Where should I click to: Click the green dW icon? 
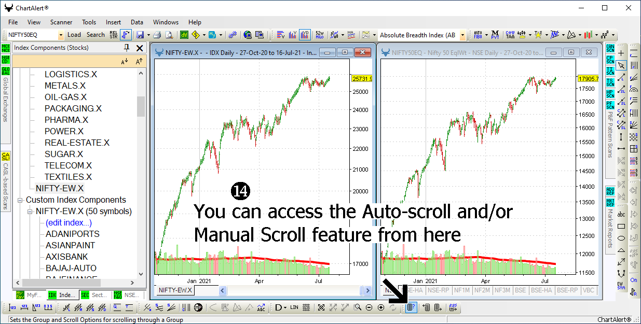click(x=184, y=35)
